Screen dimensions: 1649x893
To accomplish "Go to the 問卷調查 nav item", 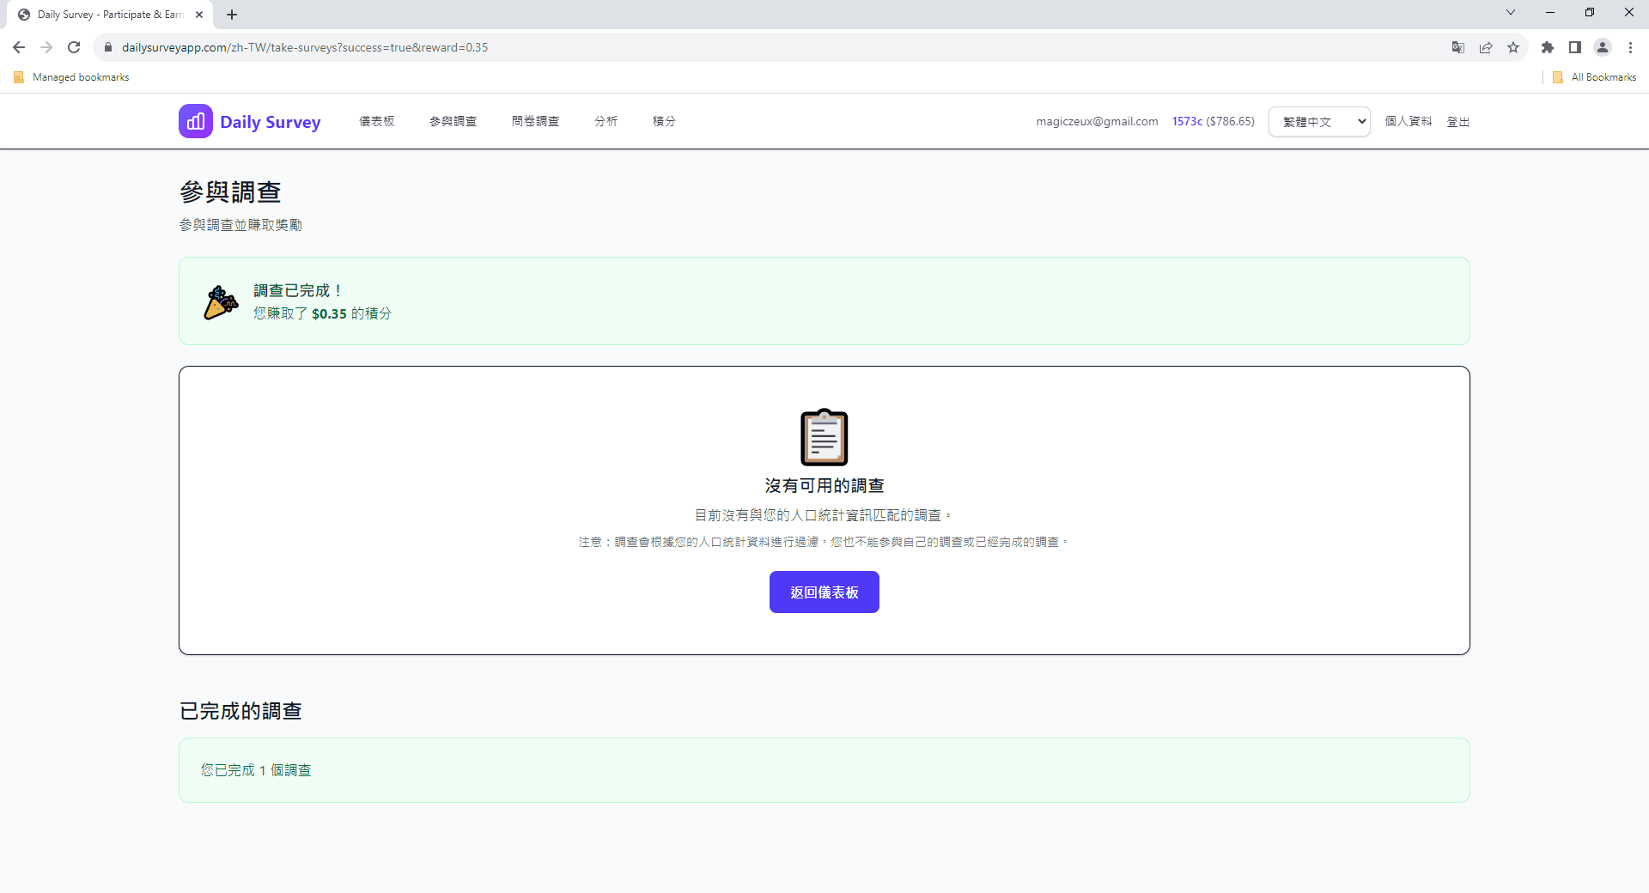I will [x=535, y=121].
